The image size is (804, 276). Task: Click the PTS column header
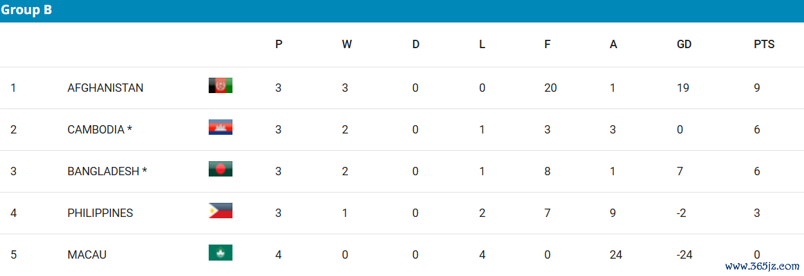[x=764, y=44]
